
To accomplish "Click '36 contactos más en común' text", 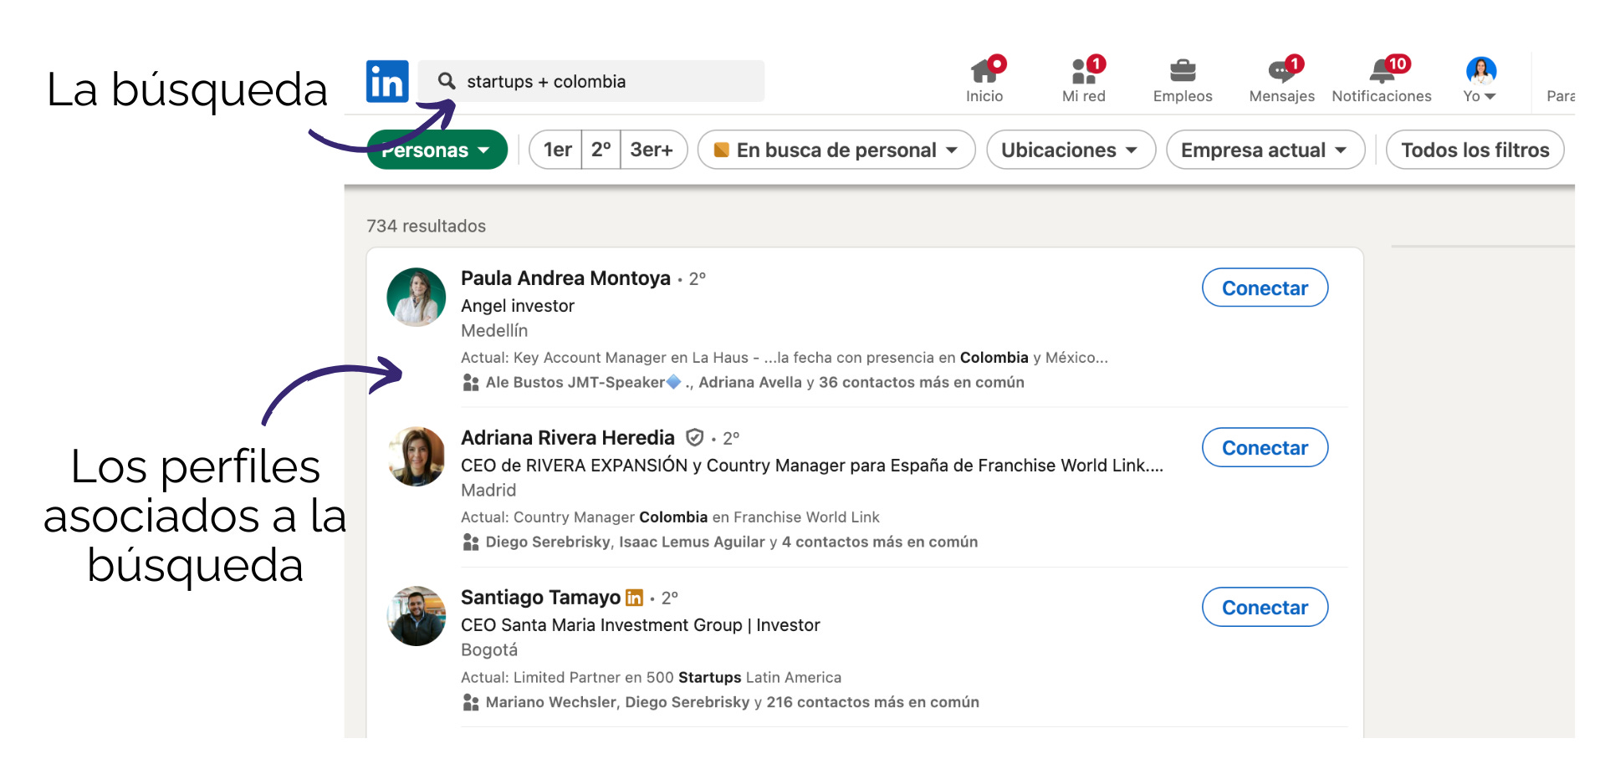I will (x=922, y=383).
